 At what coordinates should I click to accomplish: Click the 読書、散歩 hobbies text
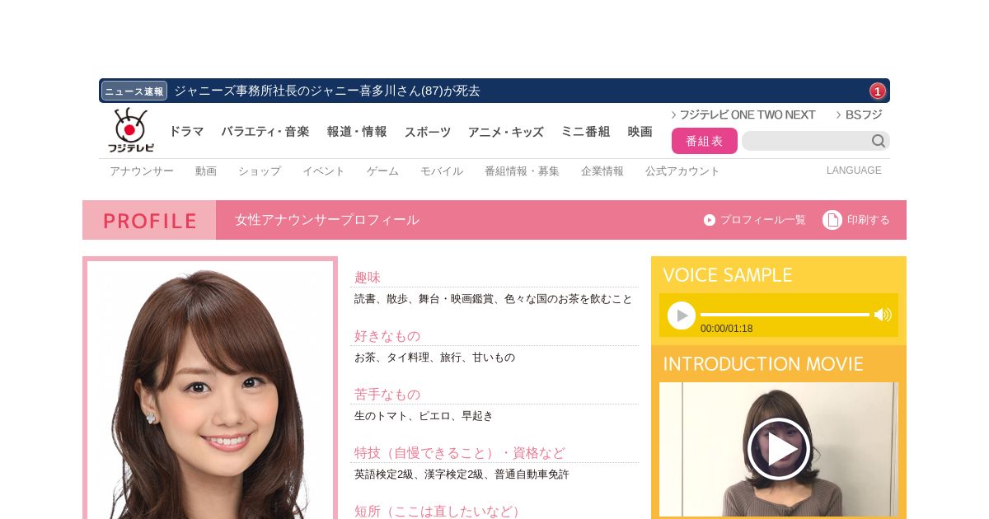pyautogui.click(x=494, y=299)
